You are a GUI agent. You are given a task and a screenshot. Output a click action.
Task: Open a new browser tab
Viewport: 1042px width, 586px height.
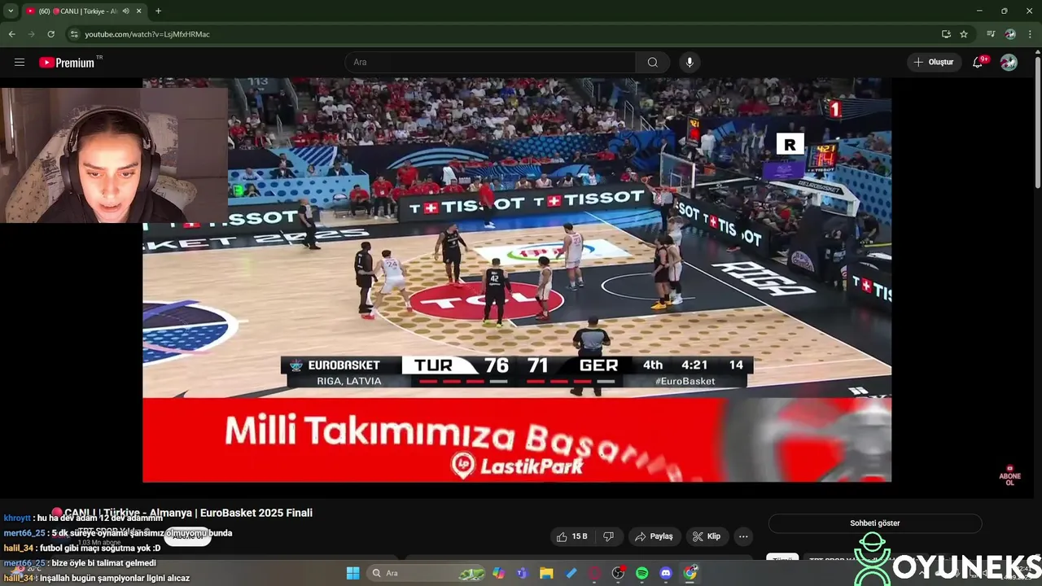click(x=158, y=11)
